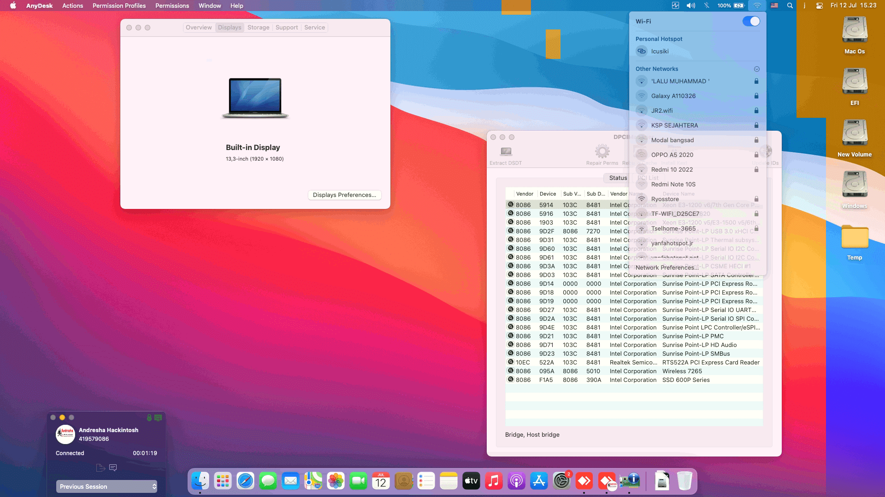Open Reminders app in the Dock
Viewport: 885px width, 497px height.
426,481
